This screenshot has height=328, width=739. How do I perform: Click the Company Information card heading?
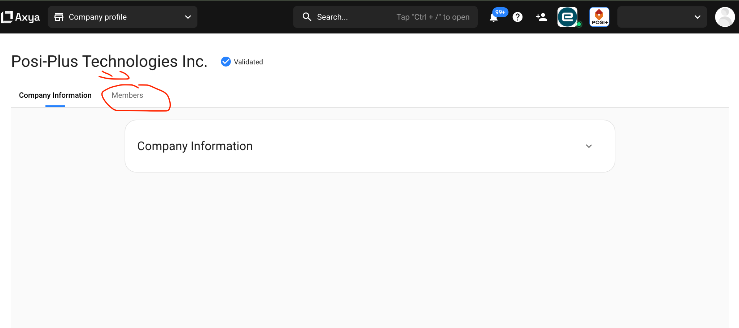pos(195,146)
